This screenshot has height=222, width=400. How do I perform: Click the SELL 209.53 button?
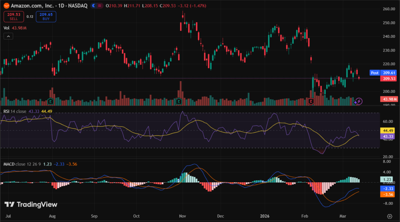(x=13, y=16)
